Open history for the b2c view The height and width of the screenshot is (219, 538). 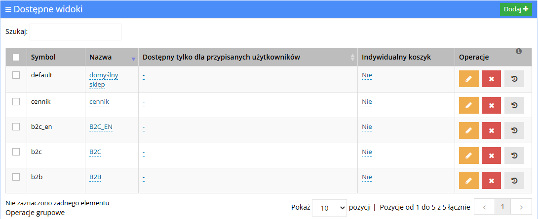pos(514,156)
